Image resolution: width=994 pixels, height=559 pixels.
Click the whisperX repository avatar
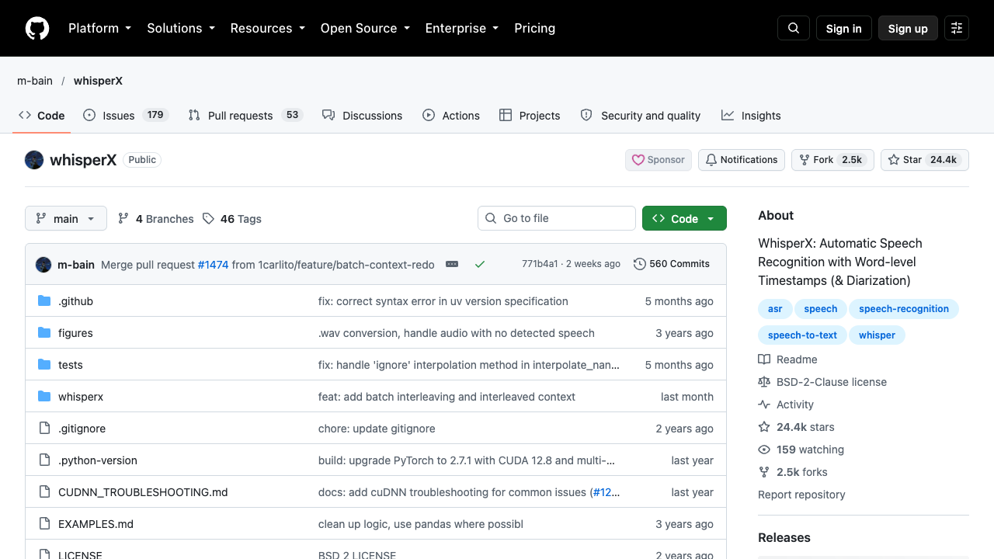click(x=34, y=160)
